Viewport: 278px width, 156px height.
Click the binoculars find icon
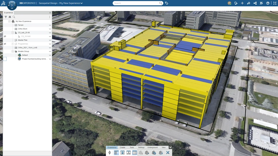click(x=10, y=17)
